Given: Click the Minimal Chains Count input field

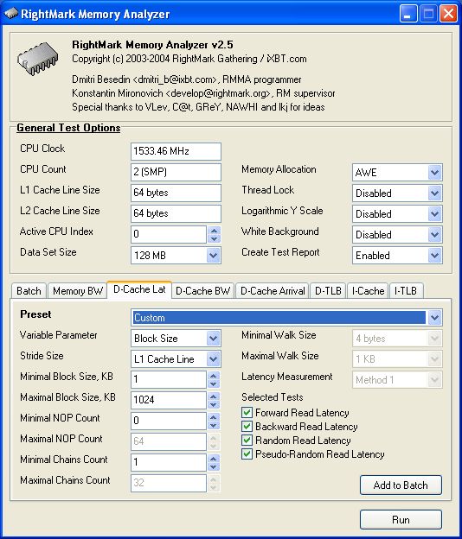Looking at the screenshot, I should pos(169,462).
